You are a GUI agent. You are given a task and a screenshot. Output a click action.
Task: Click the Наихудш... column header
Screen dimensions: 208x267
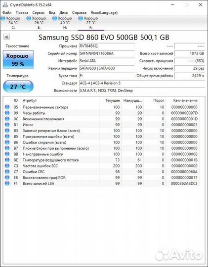pos(132,100)
